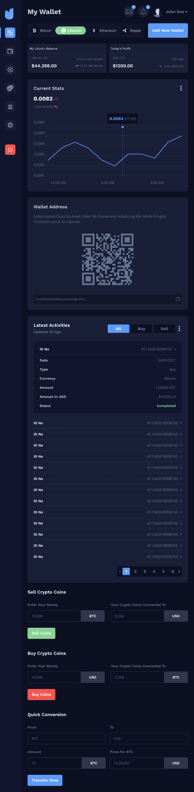
Task: Expand the fifth collapsed ID No row
Action: tap(108, 467)
